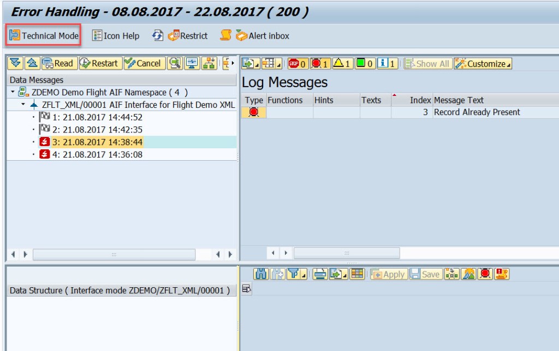Click the Restart button

(x=100, y=63)
